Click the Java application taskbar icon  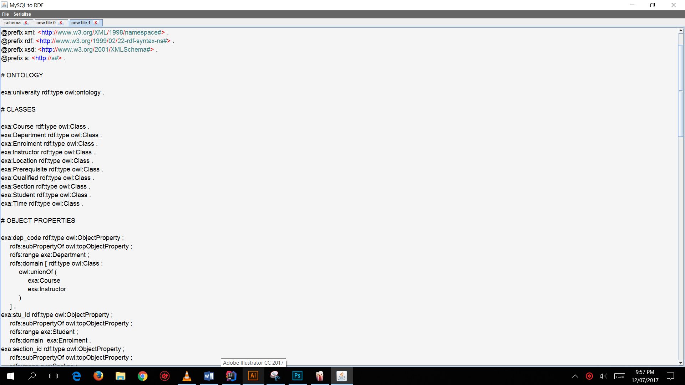coord(341,376)
